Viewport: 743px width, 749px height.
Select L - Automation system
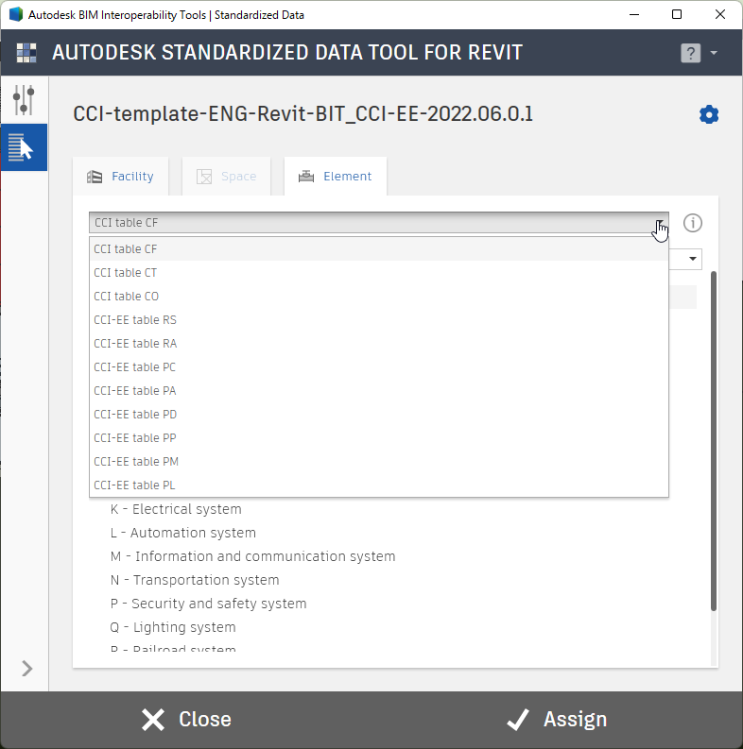[x=183, y=533]
